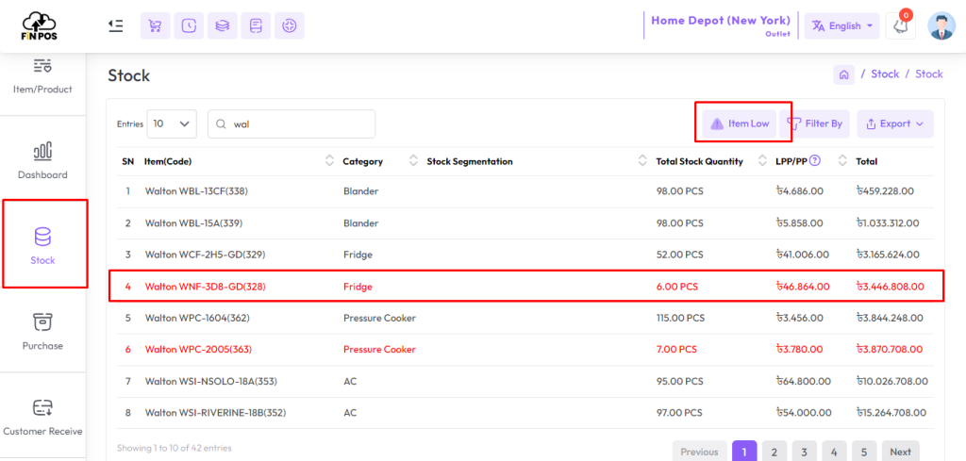Focus the search field containing wal
Image resolution: width=966 pixels, height=461 pixels.
[291, 123]
